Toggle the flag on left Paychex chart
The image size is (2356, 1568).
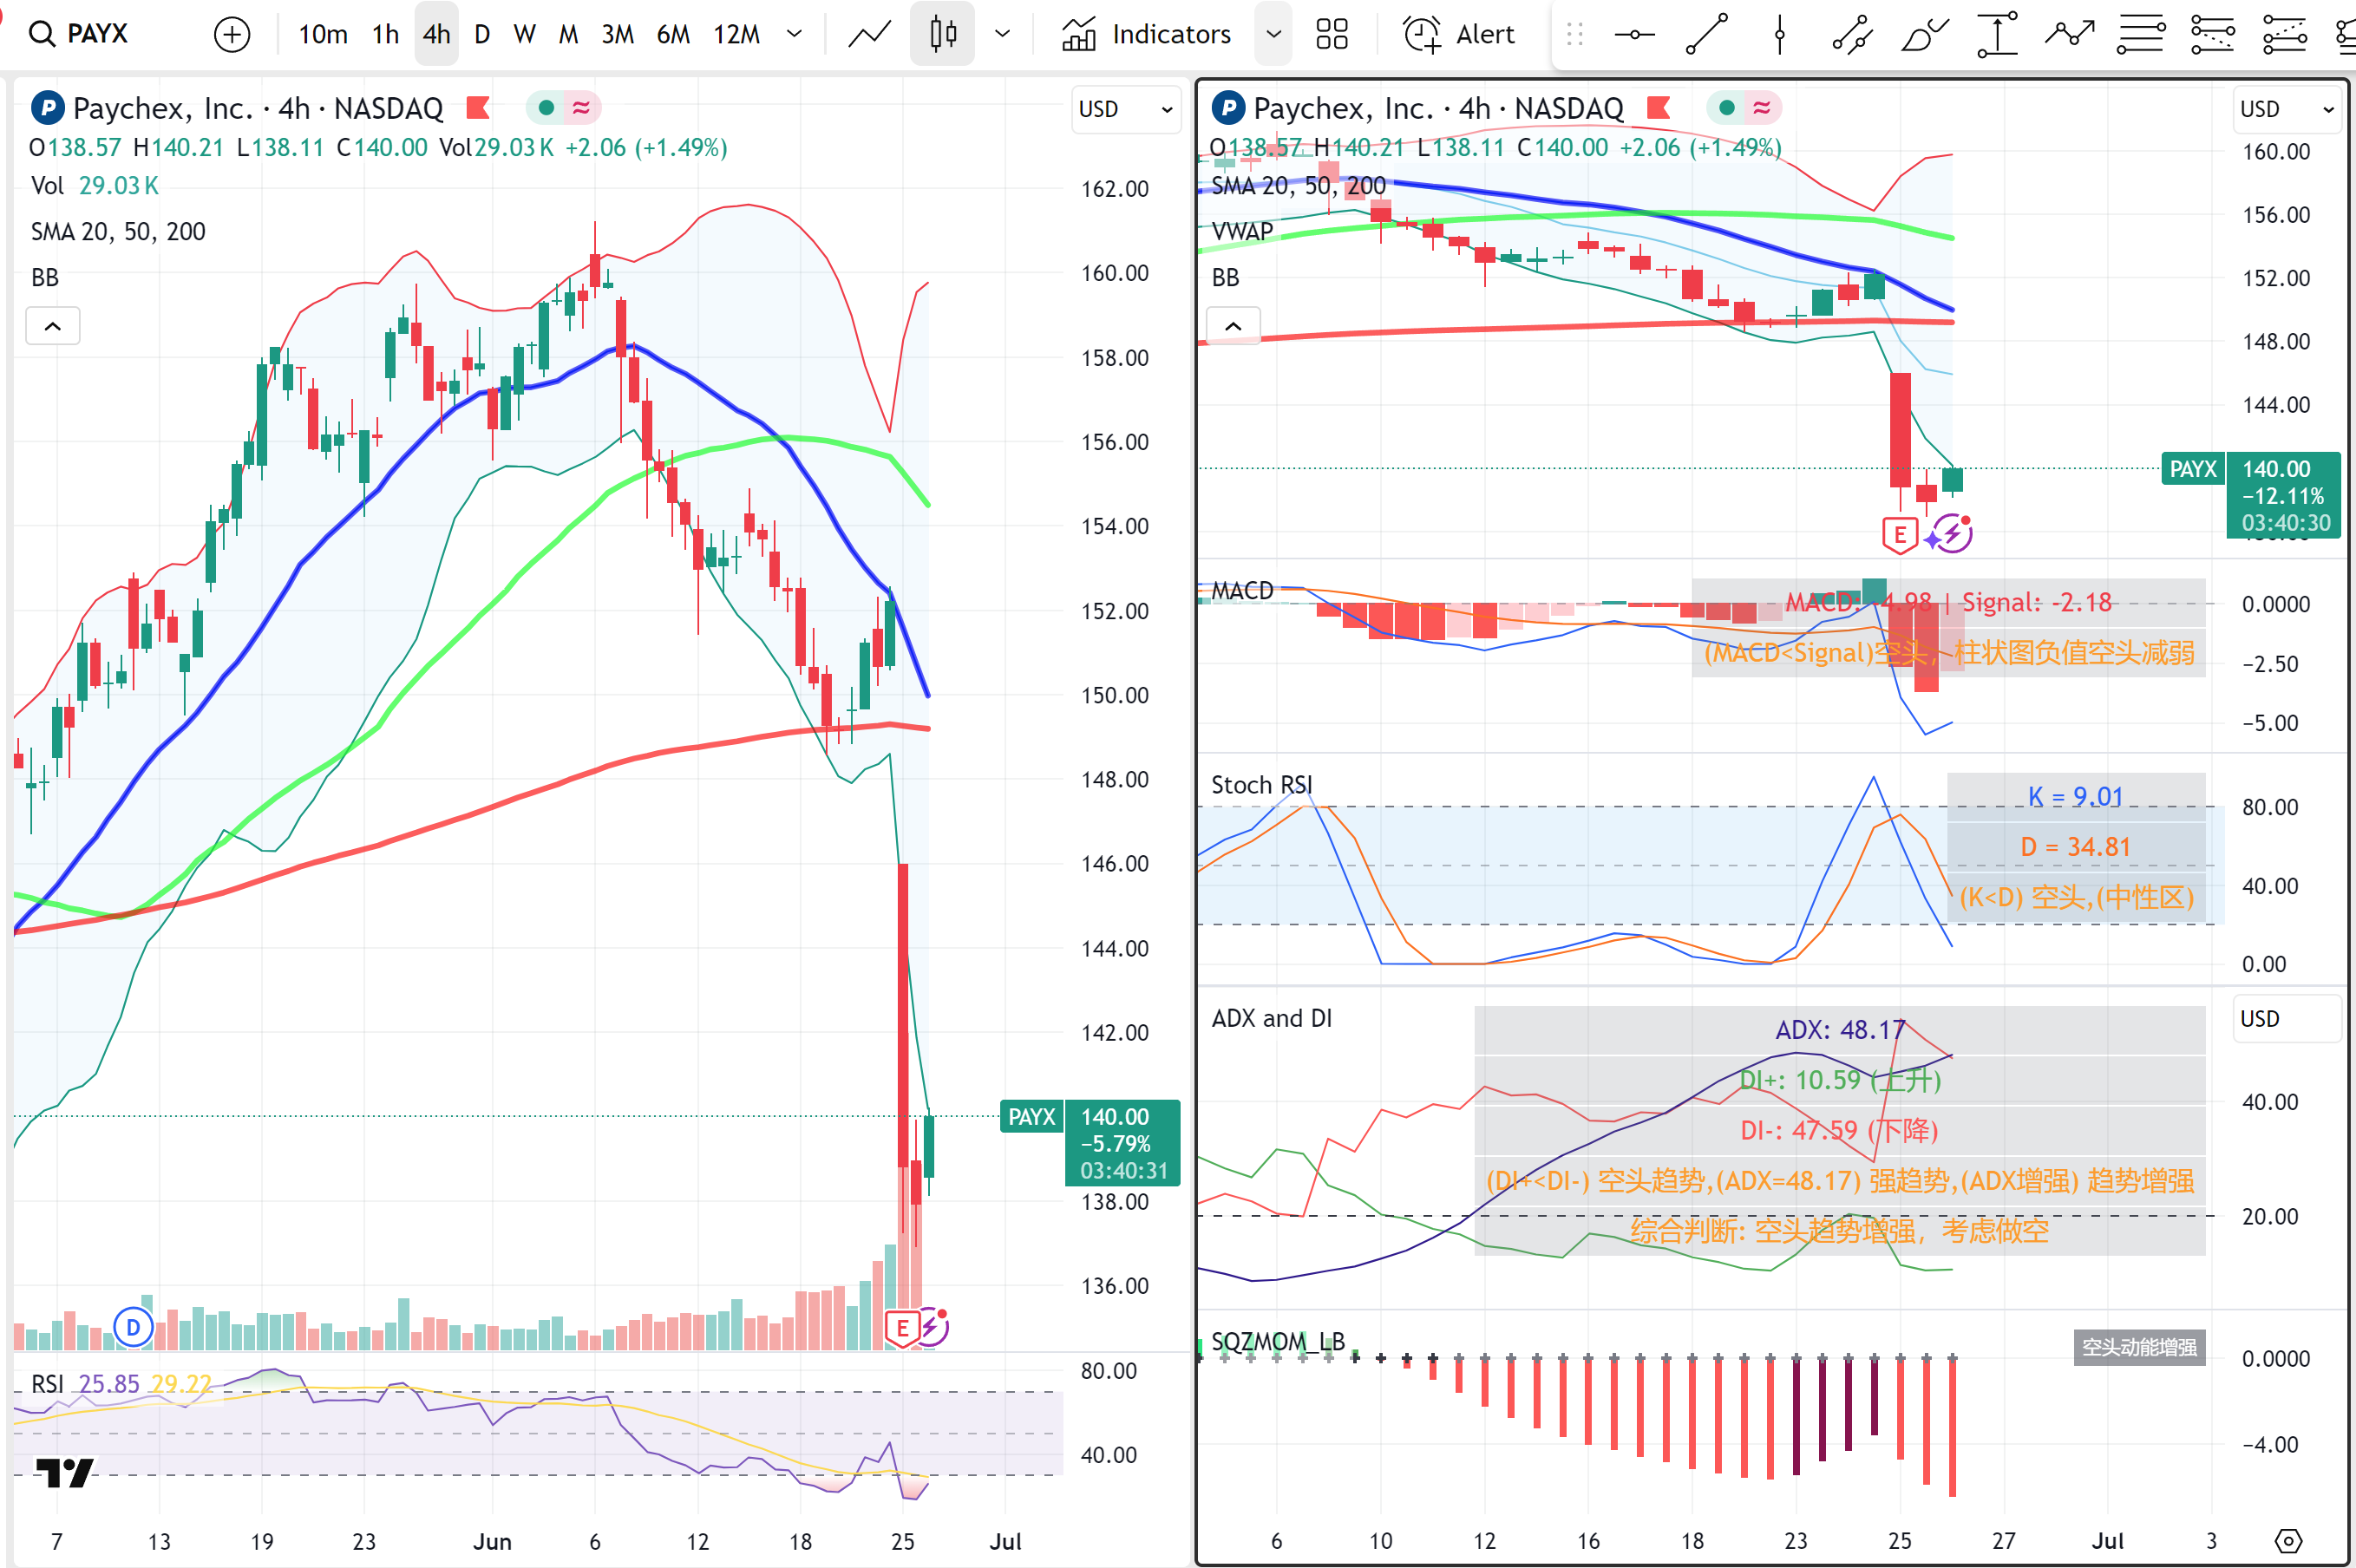tap(478, 107)
